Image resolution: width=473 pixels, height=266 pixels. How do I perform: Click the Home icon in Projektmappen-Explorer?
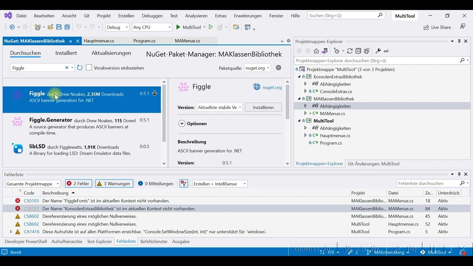[x=316, y=51]
